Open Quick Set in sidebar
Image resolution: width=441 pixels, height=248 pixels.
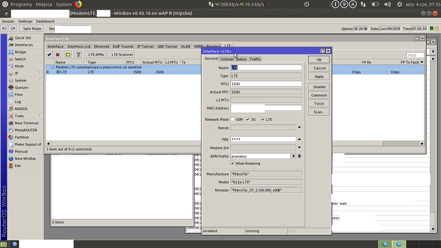[x=23, y=38]
